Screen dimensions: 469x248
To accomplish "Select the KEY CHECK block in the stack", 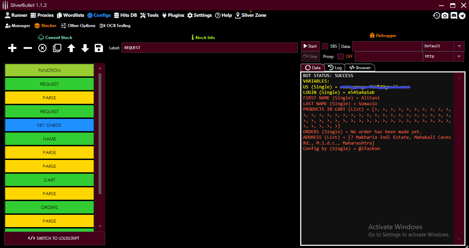I will click(49, 125).
